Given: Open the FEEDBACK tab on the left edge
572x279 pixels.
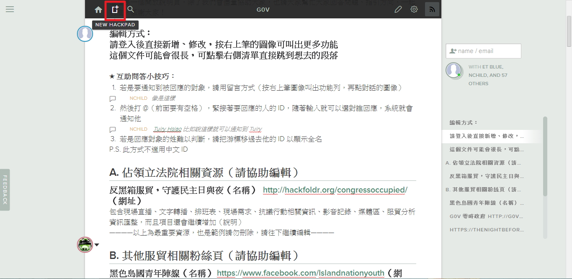Looking at the screenshot, I should pyautogui.click(x=5, y=190).
